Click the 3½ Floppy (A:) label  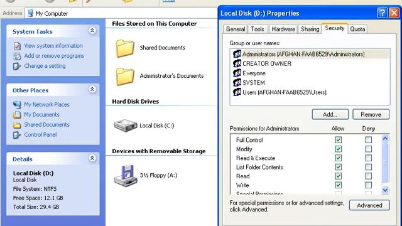point(158,176)
